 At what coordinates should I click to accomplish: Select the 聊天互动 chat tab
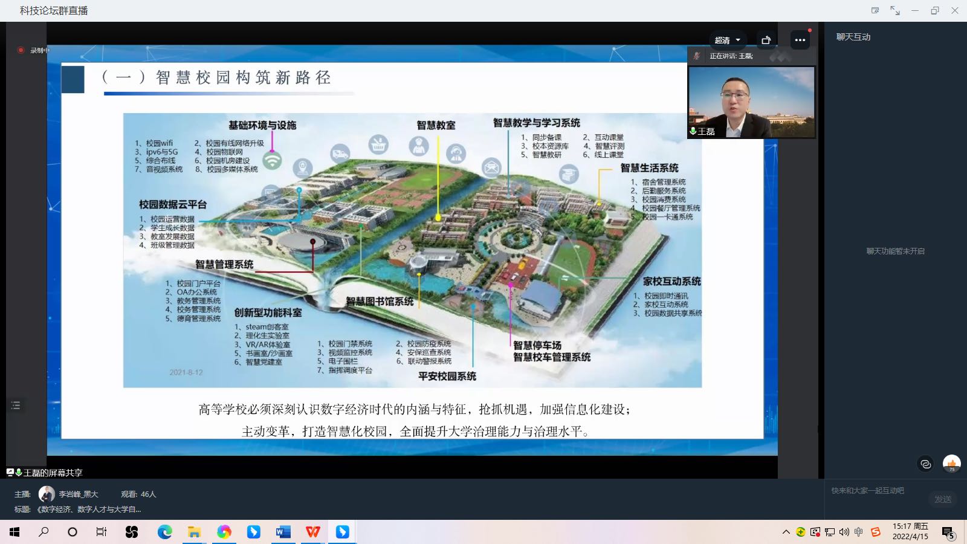[853, 37]
